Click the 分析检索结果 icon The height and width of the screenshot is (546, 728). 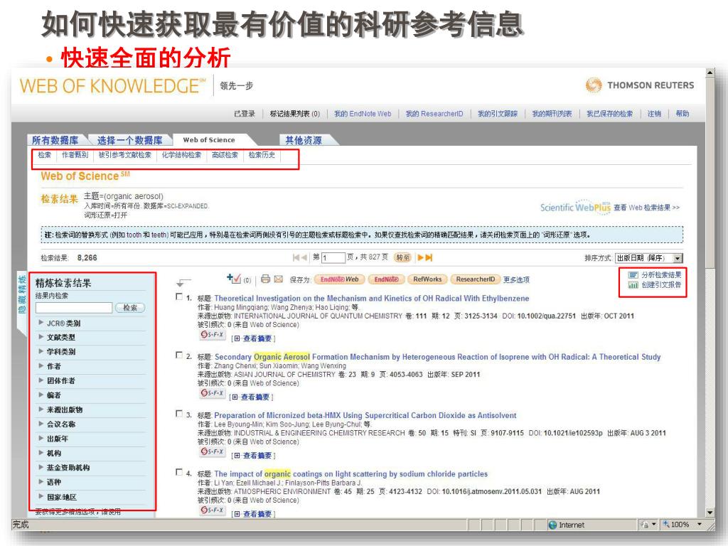[x=633, y=275]
